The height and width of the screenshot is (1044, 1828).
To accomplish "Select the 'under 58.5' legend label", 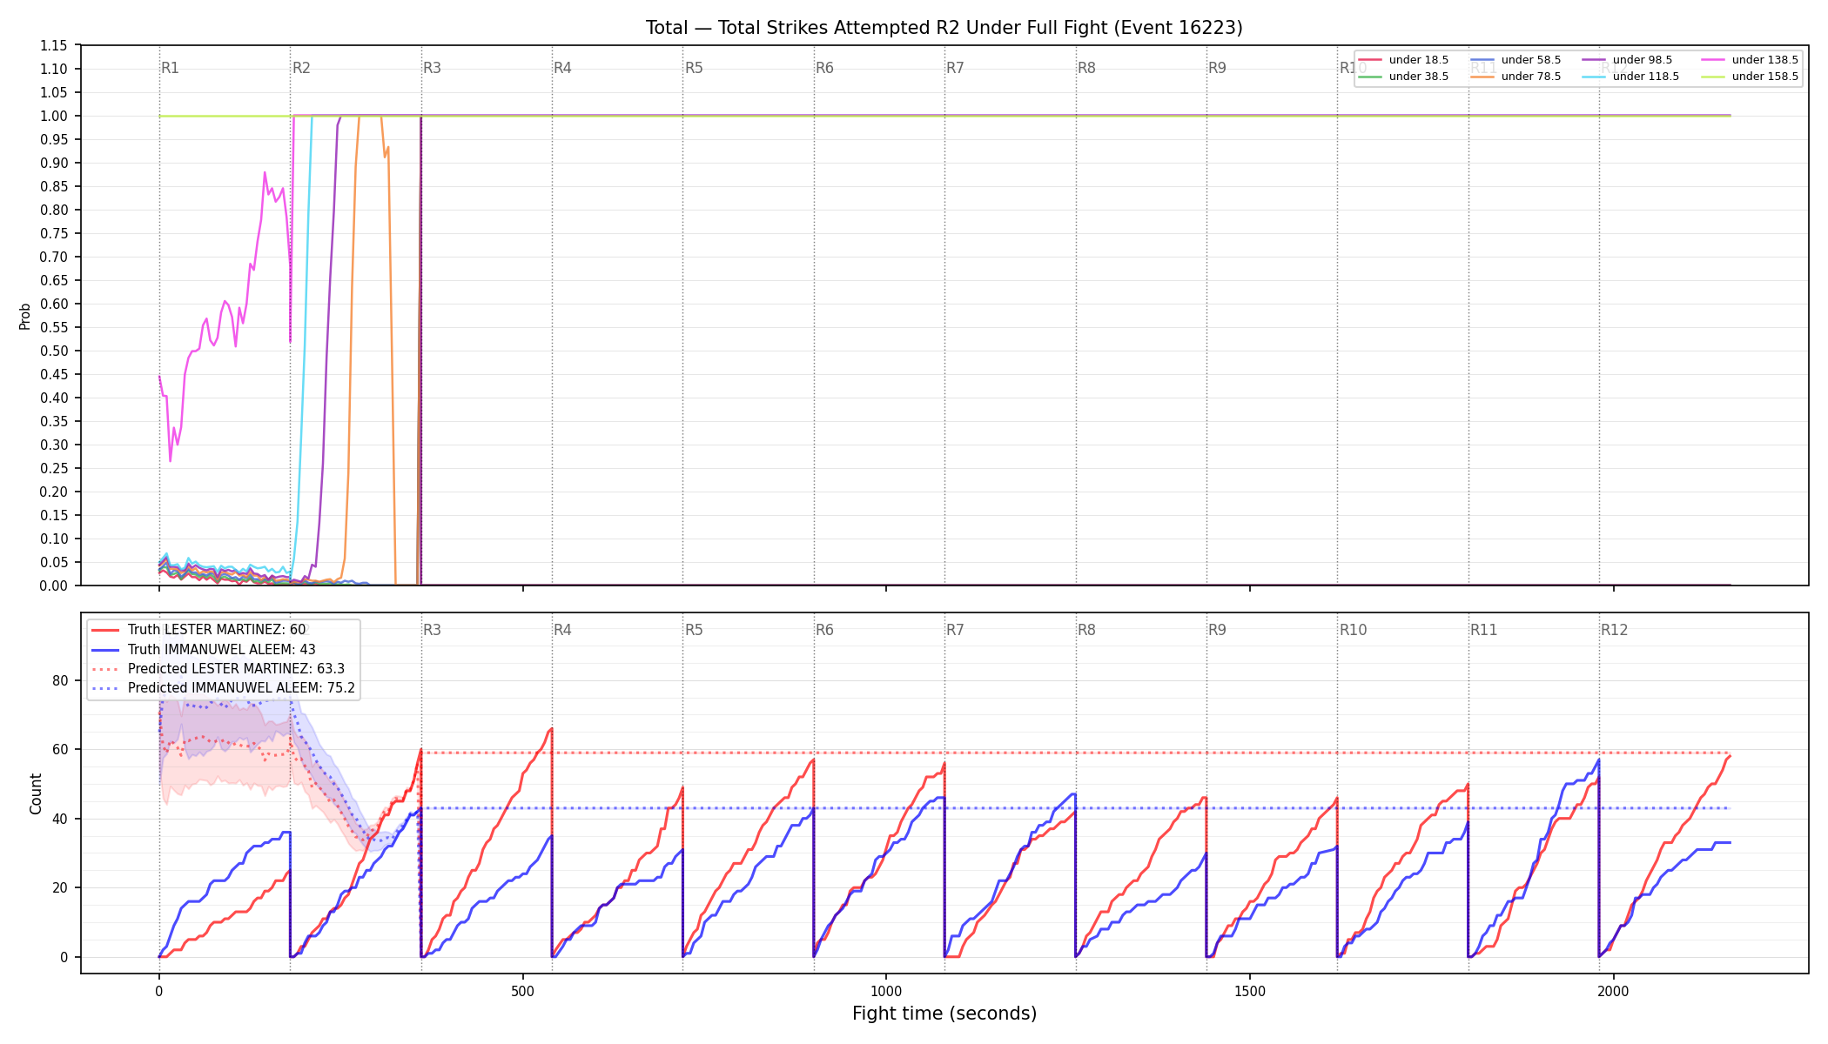I will tap(1531, 60).
